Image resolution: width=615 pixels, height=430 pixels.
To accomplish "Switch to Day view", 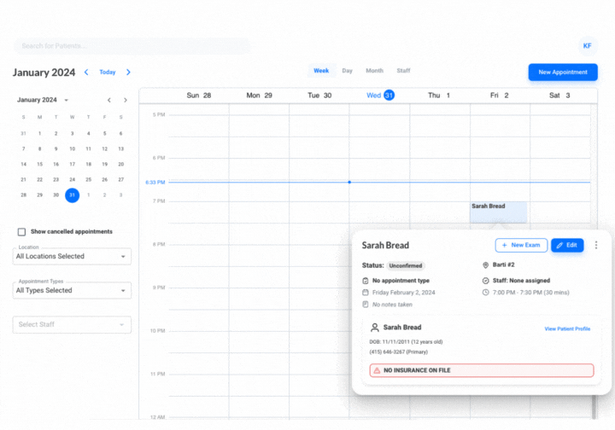I will tap(347, 71).
